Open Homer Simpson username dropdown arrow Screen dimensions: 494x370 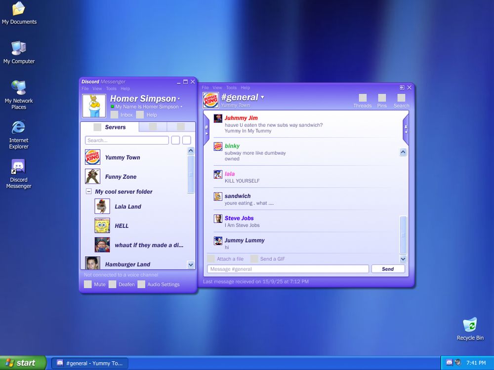(179, 99)
